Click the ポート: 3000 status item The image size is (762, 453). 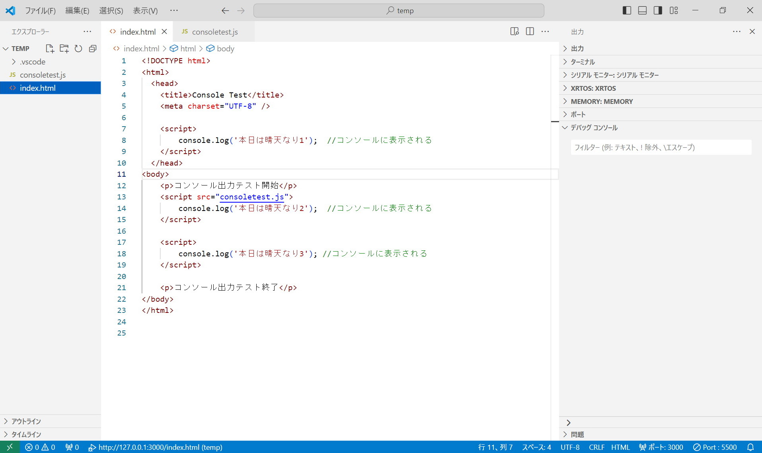(661, 447)
